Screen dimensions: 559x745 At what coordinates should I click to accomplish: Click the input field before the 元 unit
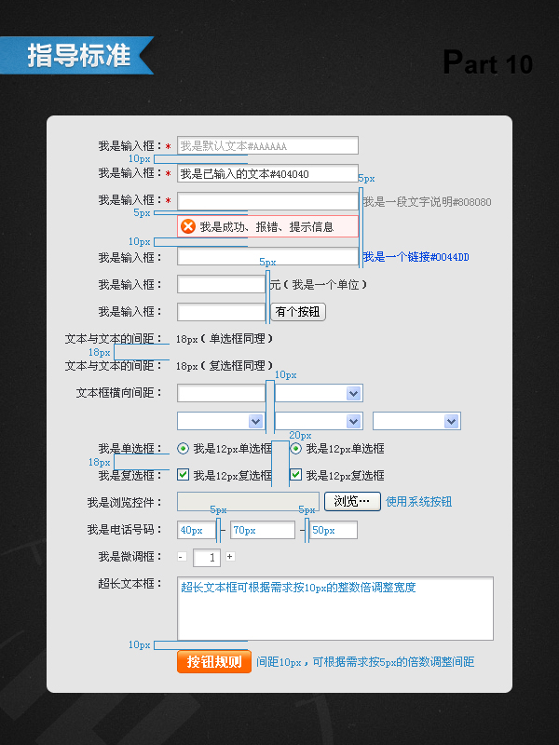click(221, 285)
